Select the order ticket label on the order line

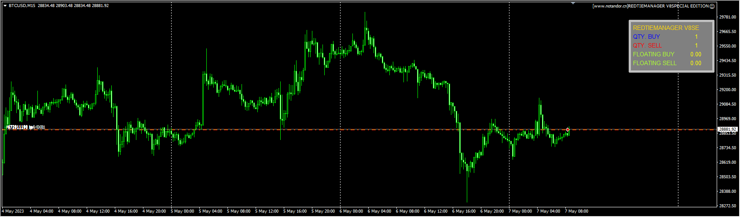coord(26,127)
